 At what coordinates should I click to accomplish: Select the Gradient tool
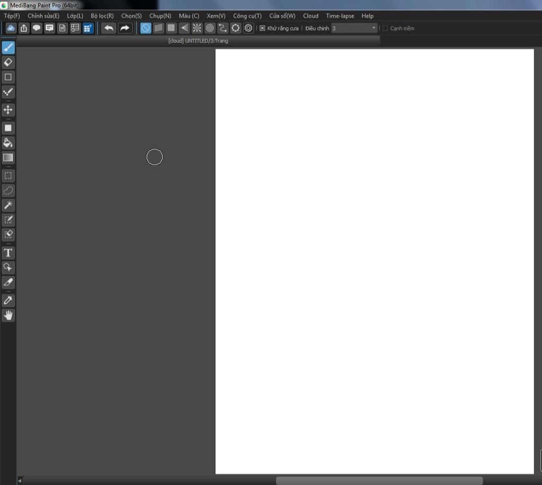coord(8,157)
